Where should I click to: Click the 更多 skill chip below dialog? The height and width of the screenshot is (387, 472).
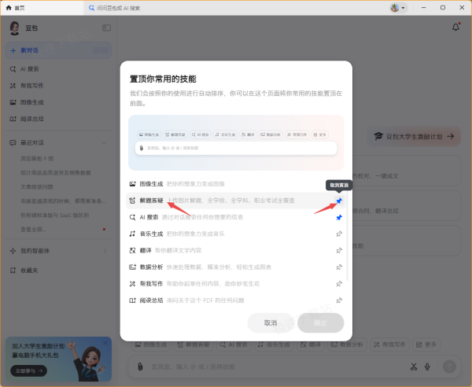(x=426, y=345)
